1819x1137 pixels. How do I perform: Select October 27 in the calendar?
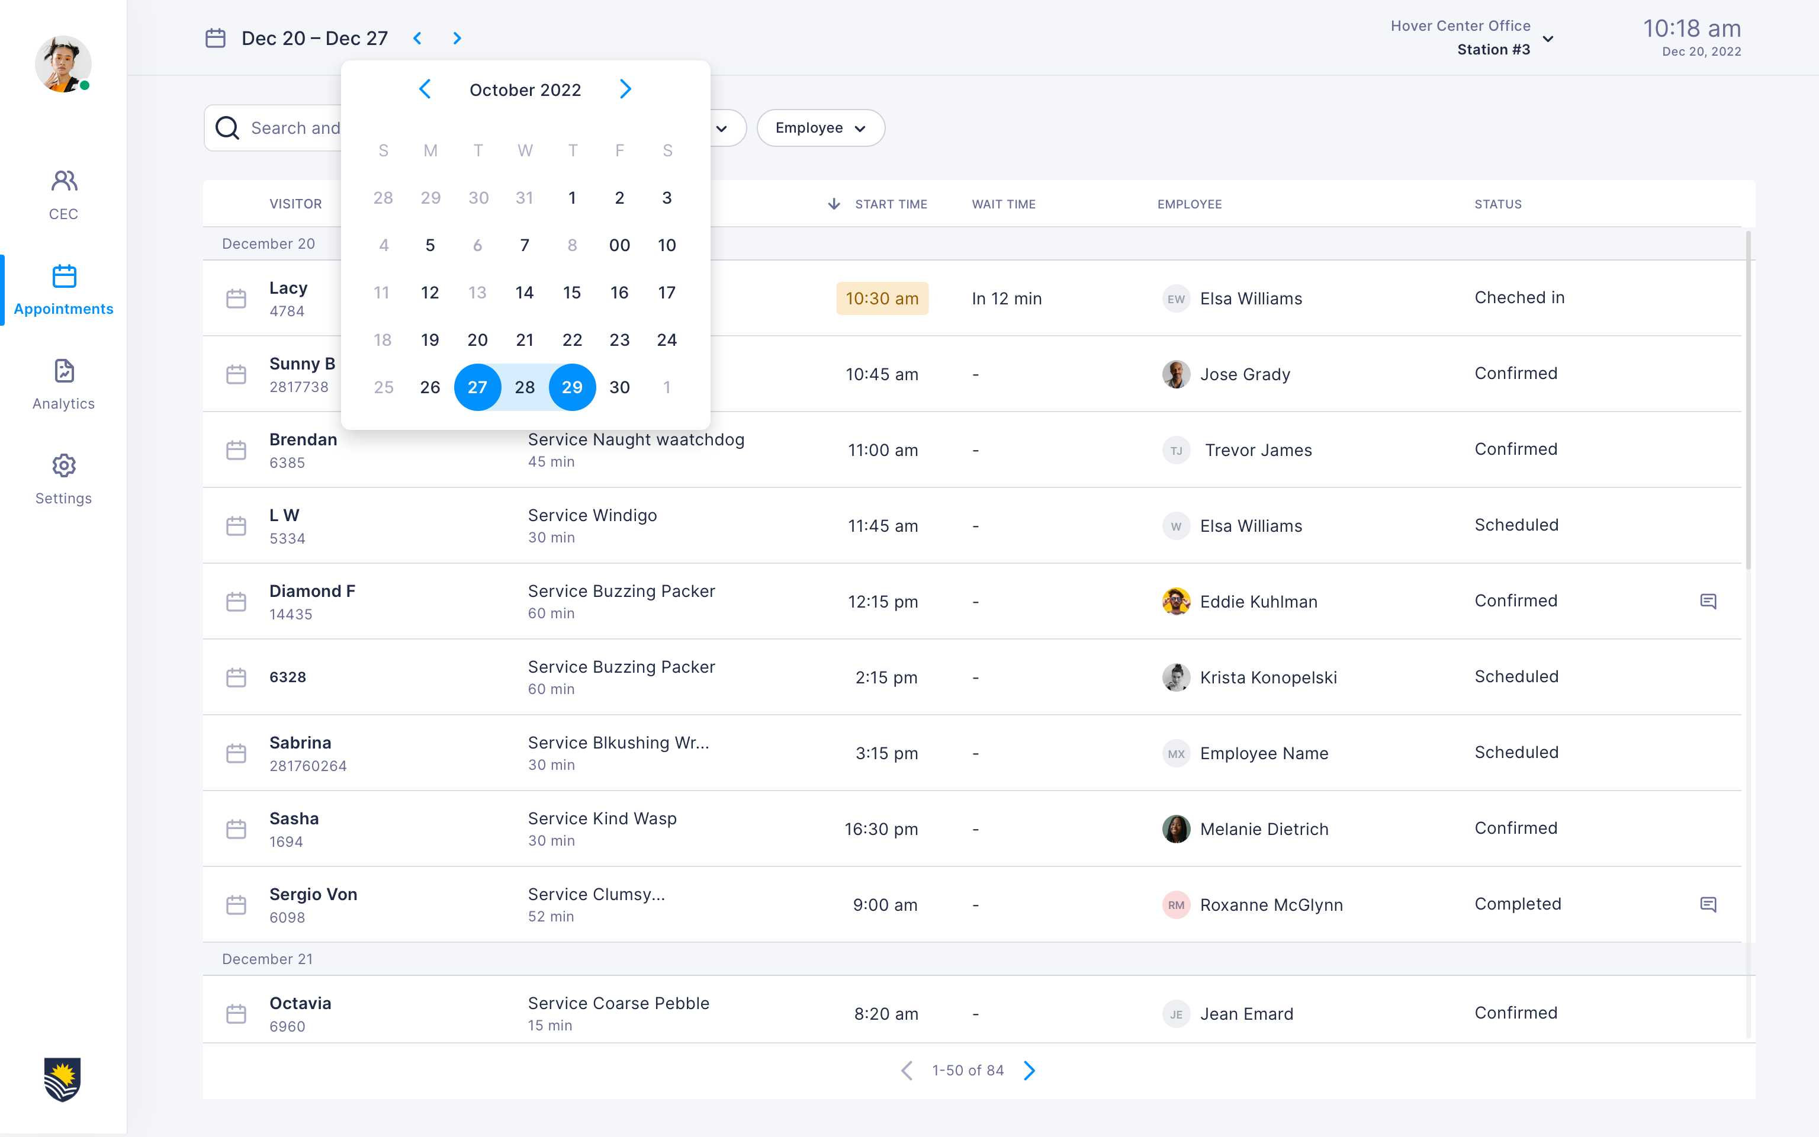477,387
